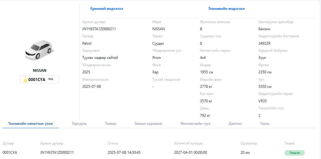The height and width of the screenshot is (159, 321).
Task: Click the inspection date 2025-07-08 14:30:45 cell
Action: (x=124, y=152)
